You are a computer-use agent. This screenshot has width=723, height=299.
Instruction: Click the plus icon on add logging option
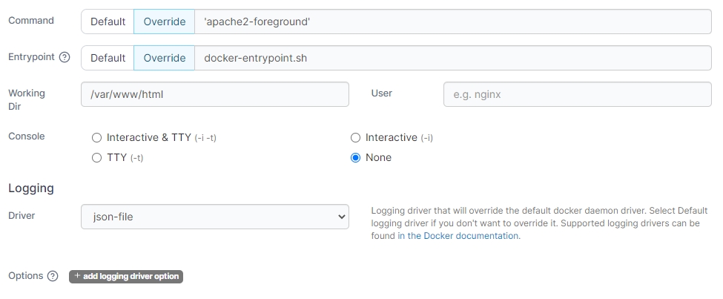(x=78, y=276)
